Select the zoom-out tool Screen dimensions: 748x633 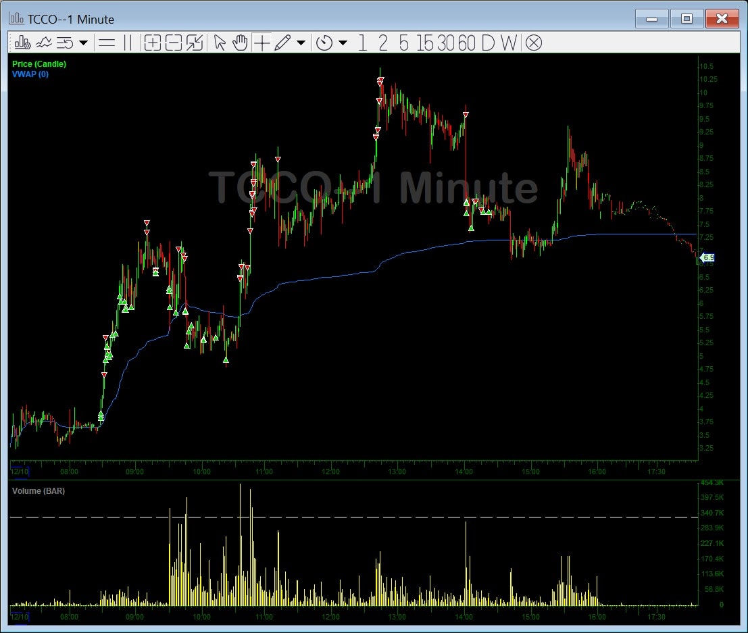point(173,43)
